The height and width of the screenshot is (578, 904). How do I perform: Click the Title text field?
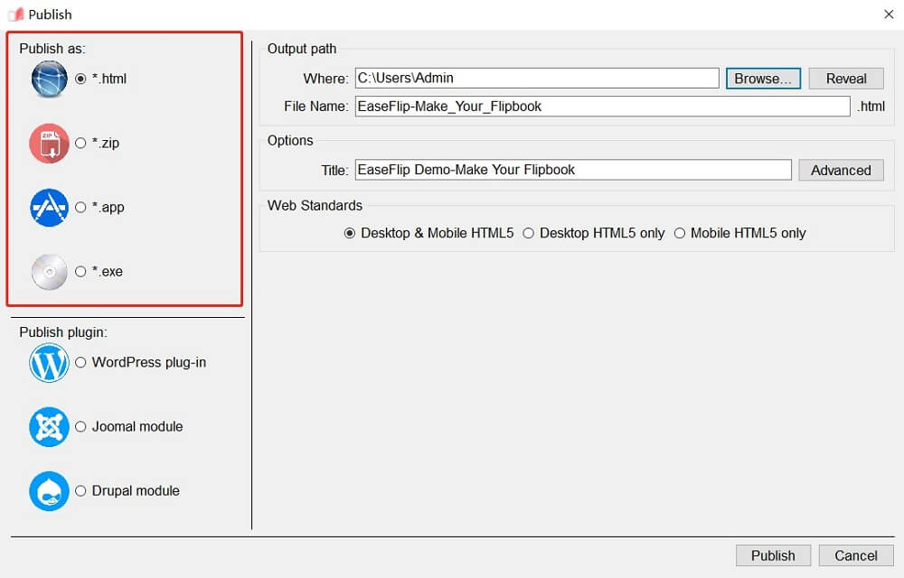(x=573, y=170)
